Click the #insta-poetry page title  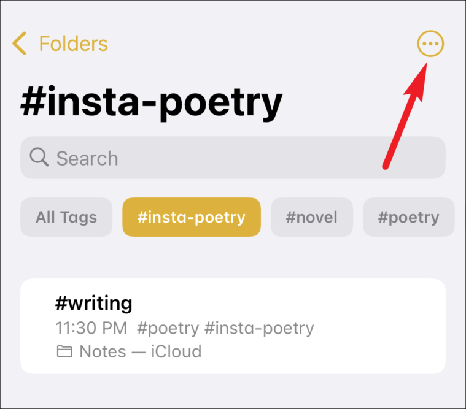151,103
